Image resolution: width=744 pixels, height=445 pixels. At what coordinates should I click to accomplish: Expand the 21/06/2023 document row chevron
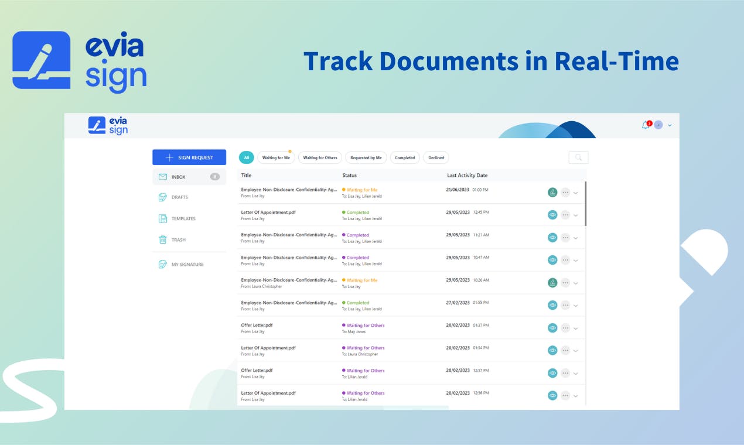[576, 193]
